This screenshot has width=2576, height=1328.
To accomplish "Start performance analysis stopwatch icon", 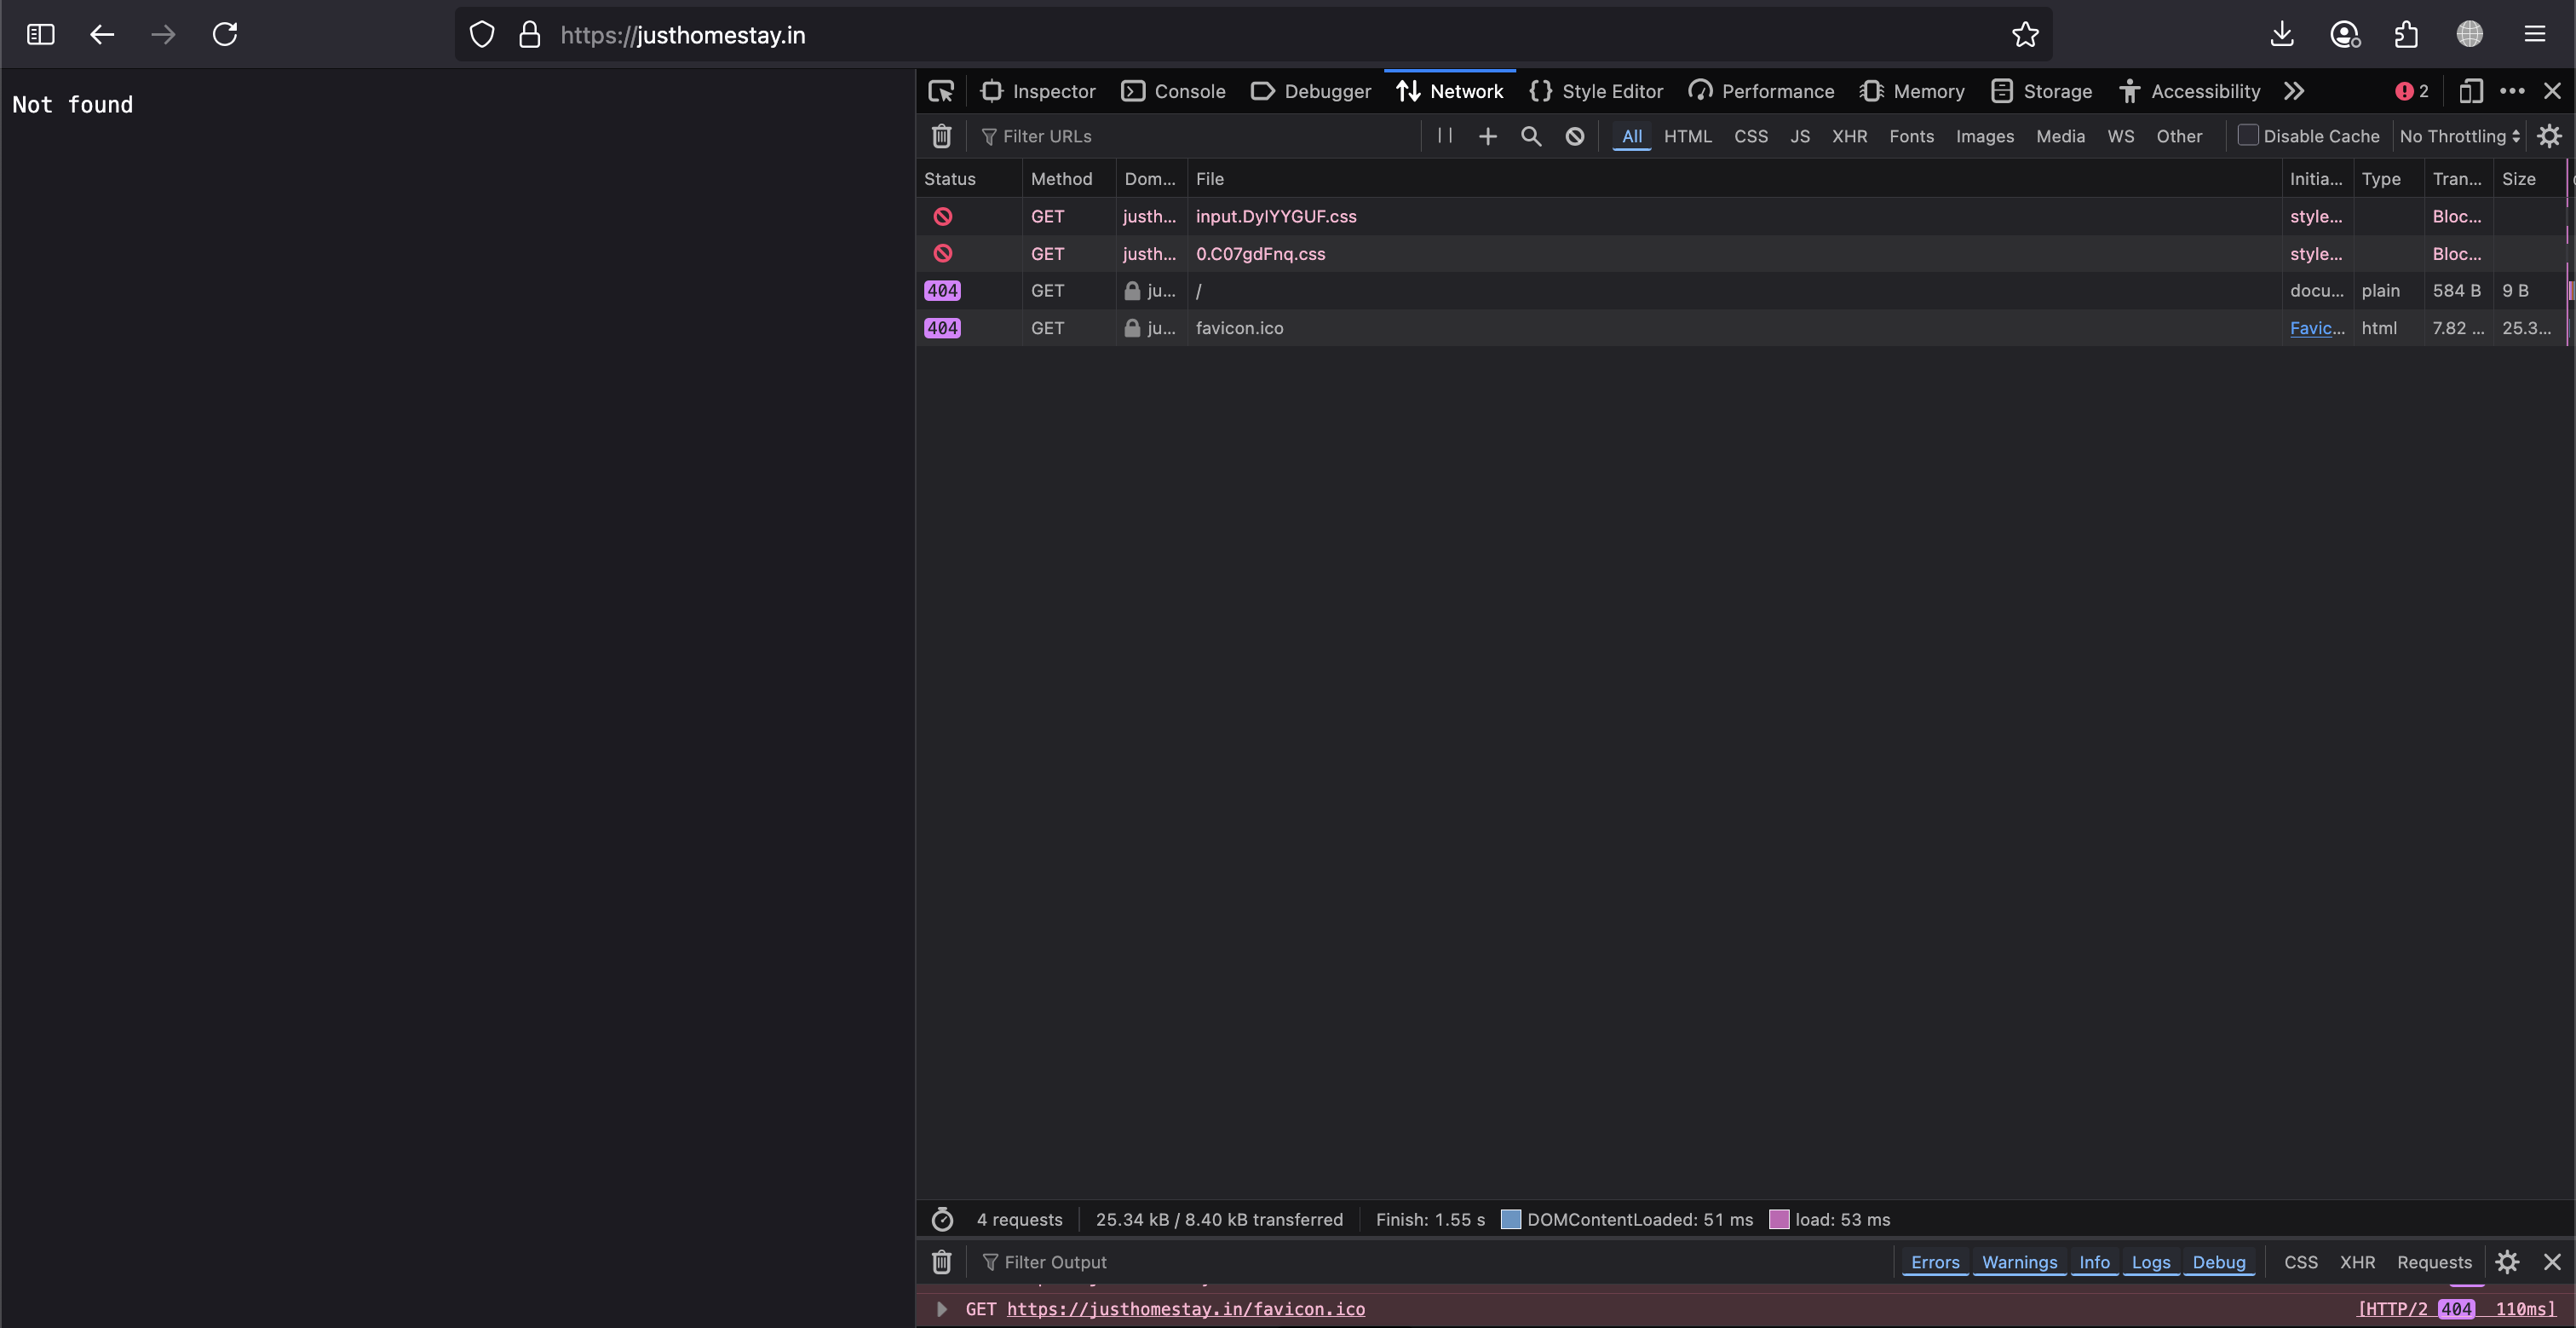I will point(941,1219).
